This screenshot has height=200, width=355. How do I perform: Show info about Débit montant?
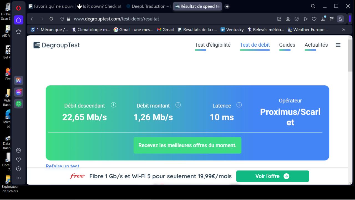pos(178,105)
